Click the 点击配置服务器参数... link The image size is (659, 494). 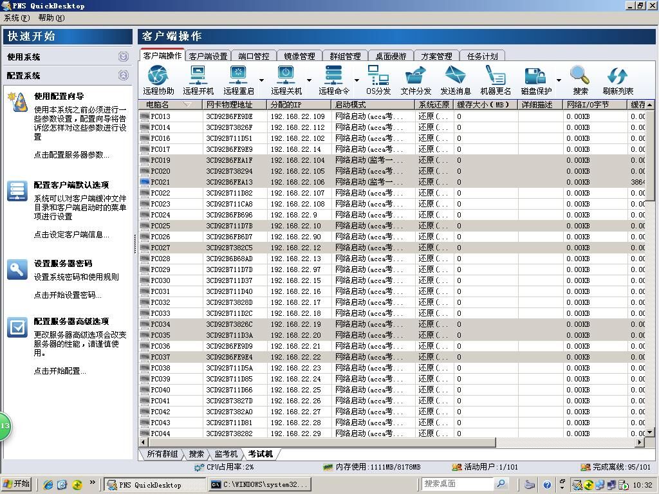coord(71,155)
